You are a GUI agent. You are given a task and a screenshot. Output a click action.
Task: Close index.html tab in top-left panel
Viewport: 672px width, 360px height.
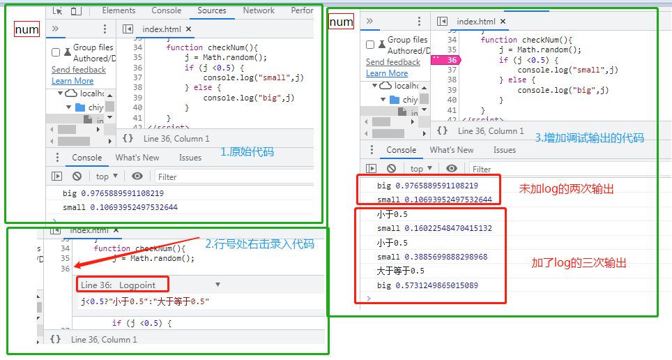(x=189, y=29)
